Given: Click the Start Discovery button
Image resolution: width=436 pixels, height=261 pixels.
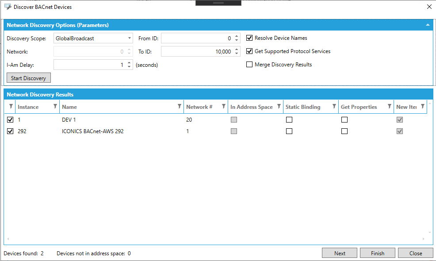Looking at the screenshot, I should (x=29, y=78).
